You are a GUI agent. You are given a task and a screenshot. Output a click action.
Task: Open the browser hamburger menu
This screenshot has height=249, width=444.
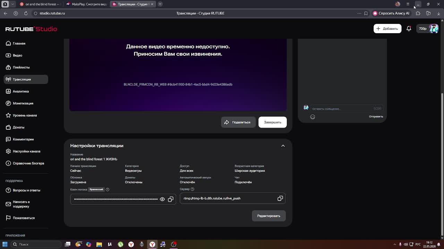(x=408, y=4)
